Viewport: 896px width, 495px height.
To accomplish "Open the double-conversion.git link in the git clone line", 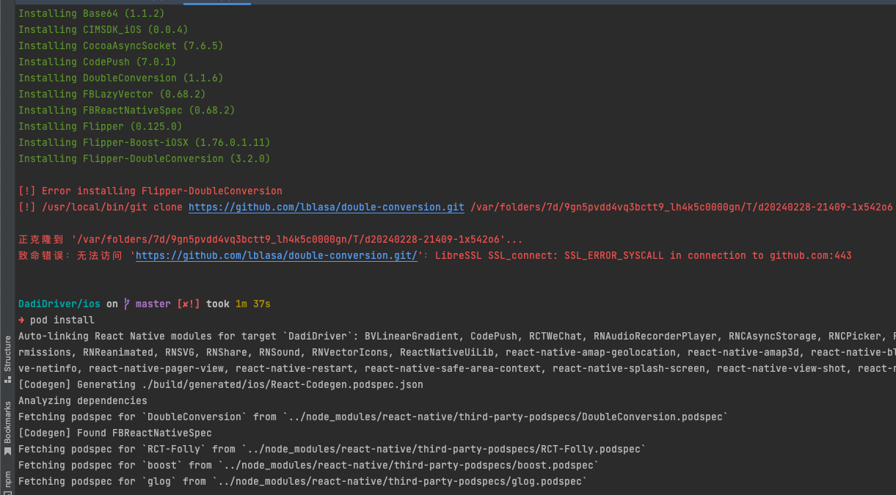I will (x=327, y=208).
